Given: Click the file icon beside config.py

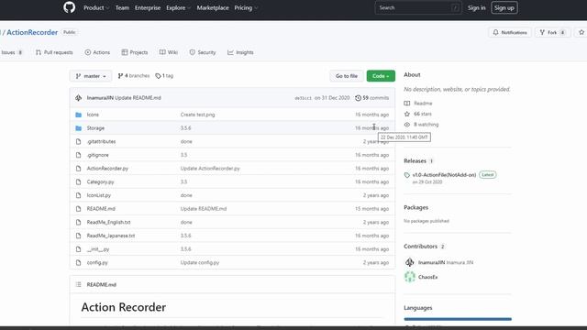Looking at the screenshot, I should pyautogui.click(x=78, y=263).
